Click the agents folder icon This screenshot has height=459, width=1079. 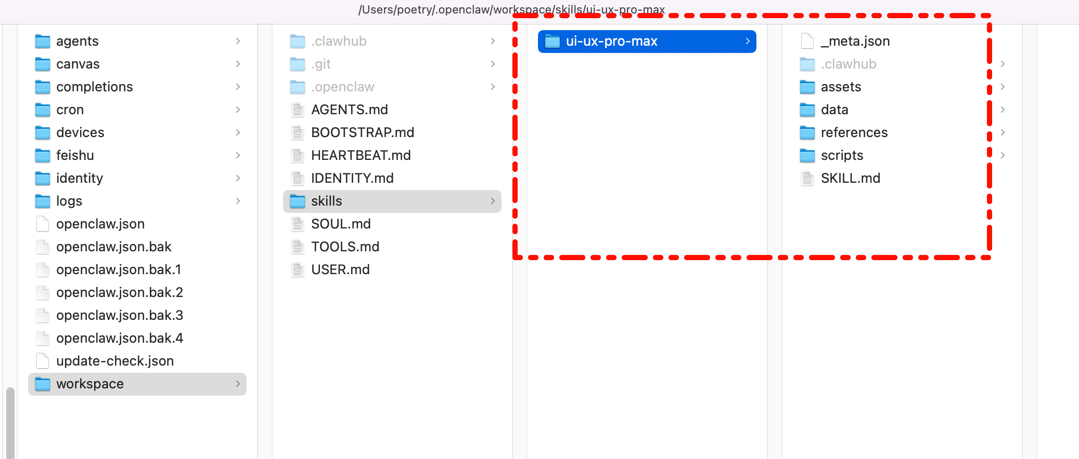click(43, 41)
